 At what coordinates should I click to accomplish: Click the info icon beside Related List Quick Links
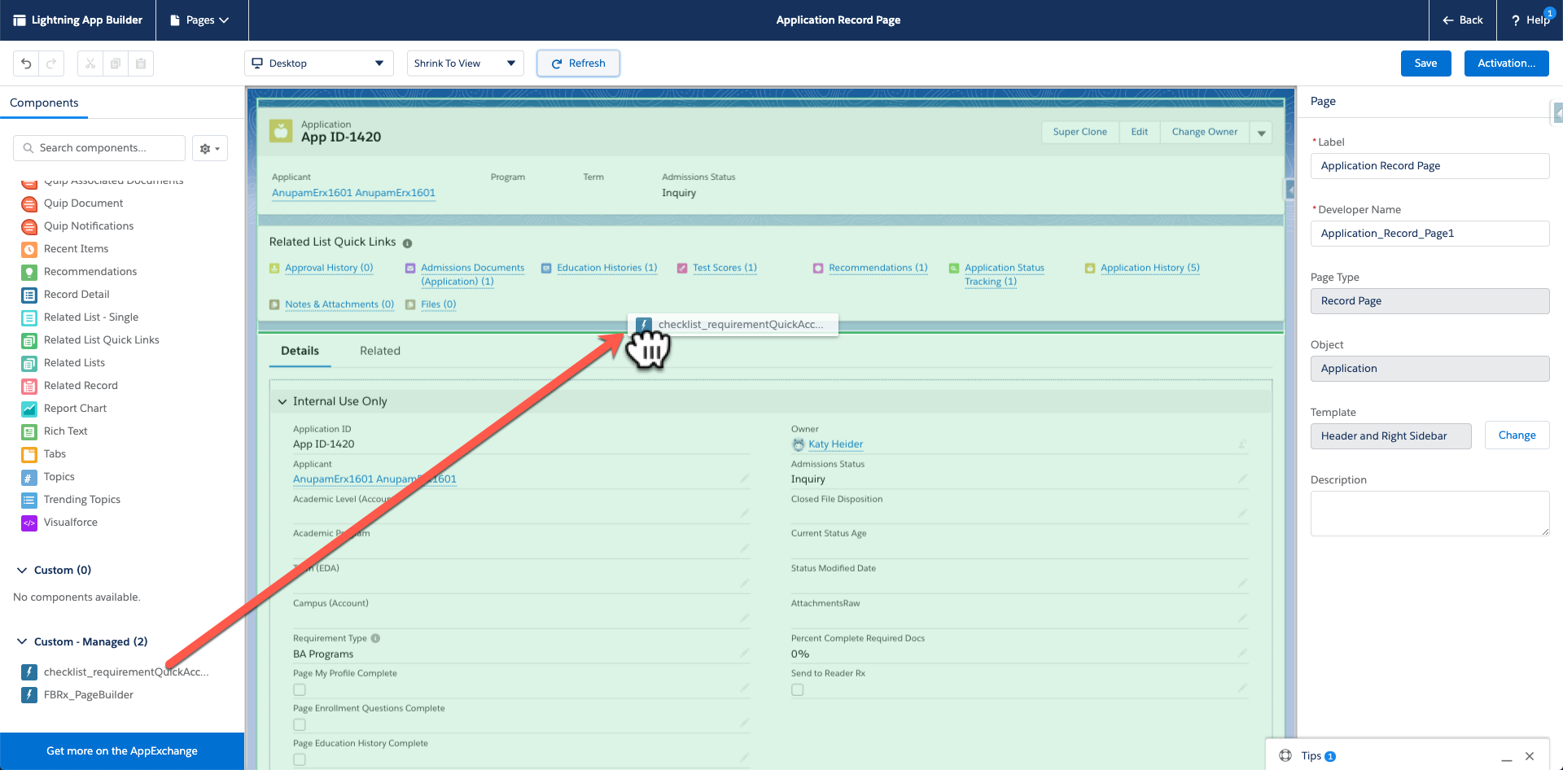(407, 243)
